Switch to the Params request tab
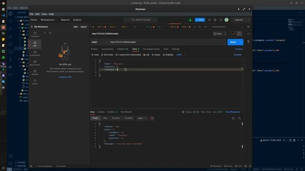The width and height of the screenshot is (305, 171). (x=94, y=49)
